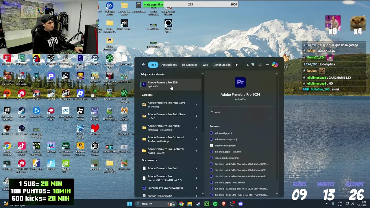Open Wallpaper Engine desktop shortcut

(x=110, y=9)
